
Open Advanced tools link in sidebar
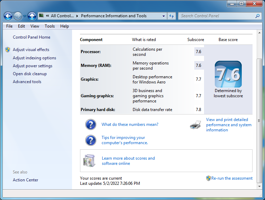[27, 82]
